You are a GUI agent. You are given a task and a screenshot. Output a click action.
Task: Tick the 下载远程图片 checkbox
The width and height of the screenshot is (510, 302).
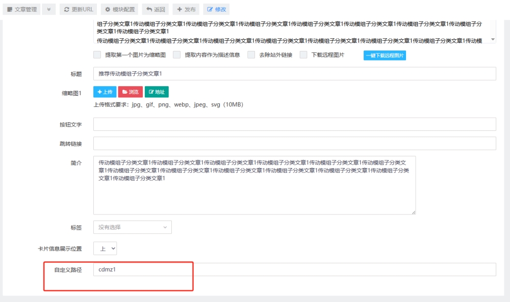(303, 54)
